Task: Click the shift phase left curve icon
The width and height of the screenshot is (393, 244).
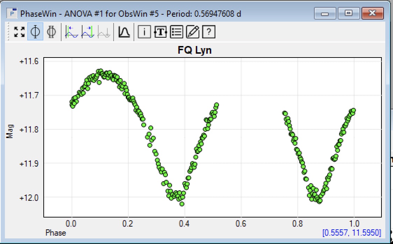Action: coord(72,32)
